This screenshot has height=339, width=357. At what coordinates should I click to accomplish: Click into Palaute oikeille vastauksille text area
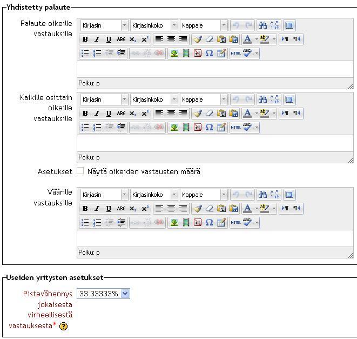pos(215,69)
